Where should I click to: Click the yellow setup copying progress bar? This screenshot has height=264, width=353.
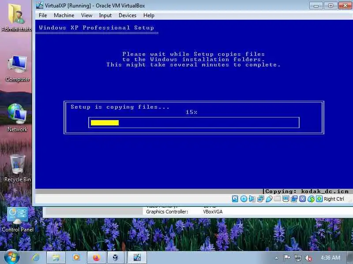(105, 123)
